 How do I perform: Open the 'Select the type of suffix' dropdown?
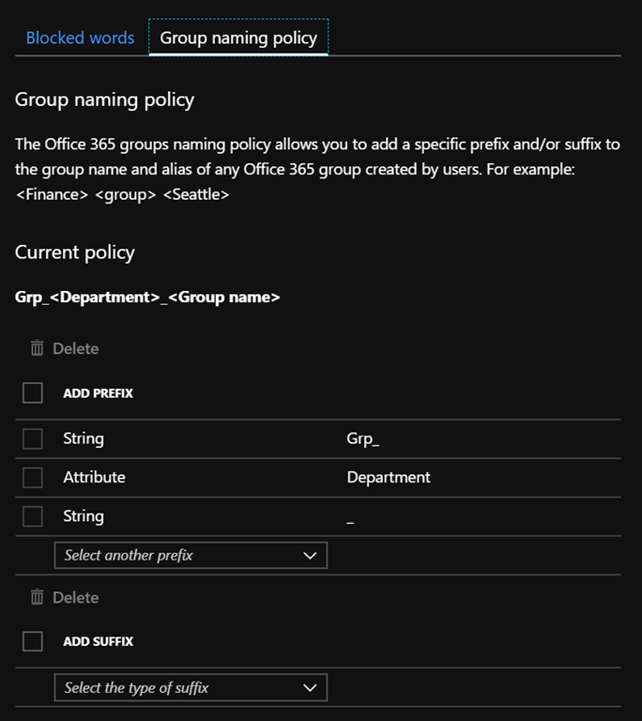point(191,687)
